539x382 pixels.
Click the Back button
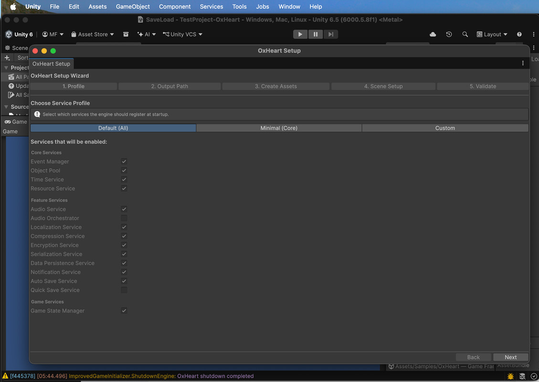(x=473, y=357)
